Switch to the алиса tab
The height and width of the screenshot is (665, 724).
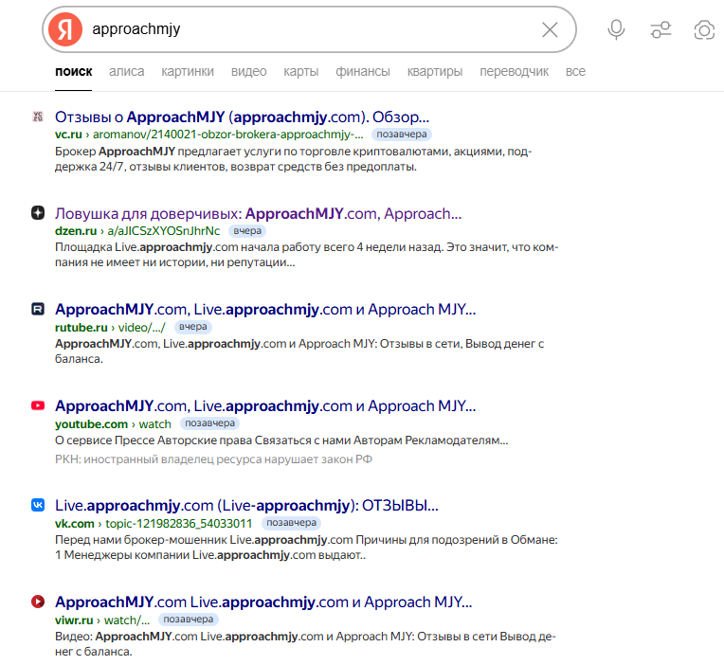[127, 72]
